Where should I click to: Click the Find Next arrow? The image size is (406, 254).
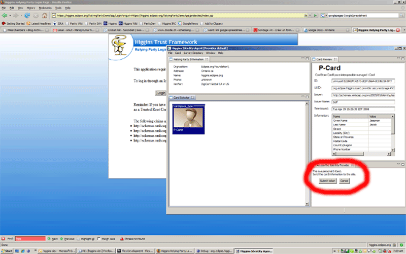tap(53, 239)
